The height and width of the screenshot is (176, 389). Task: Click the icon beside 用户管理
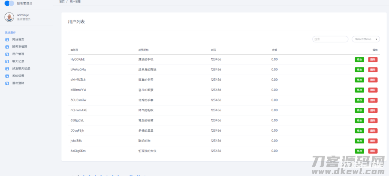(7, 54)
